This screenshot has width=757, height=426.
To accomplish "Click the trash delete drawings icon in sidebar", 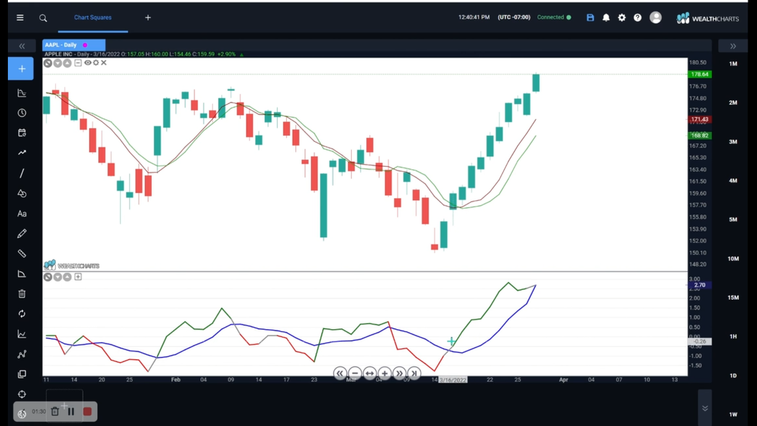I will pyautogui.click(x=22, y=294).
